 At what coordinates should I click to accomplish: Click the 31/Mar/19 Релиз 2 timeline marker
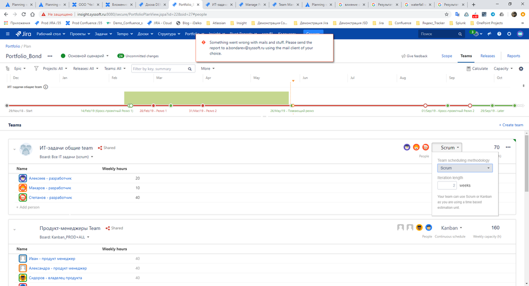tap(202, 105)
